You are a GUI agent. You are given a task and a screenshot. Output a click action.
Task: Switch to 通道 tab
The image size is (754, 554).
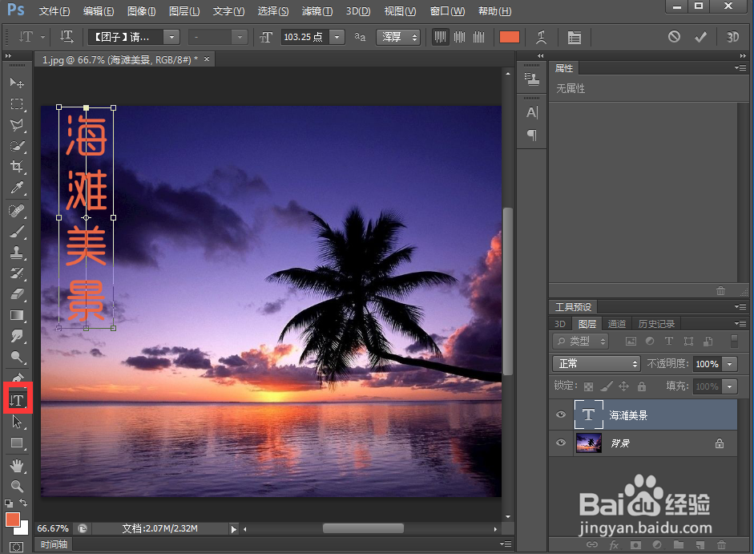click(616, 323)
